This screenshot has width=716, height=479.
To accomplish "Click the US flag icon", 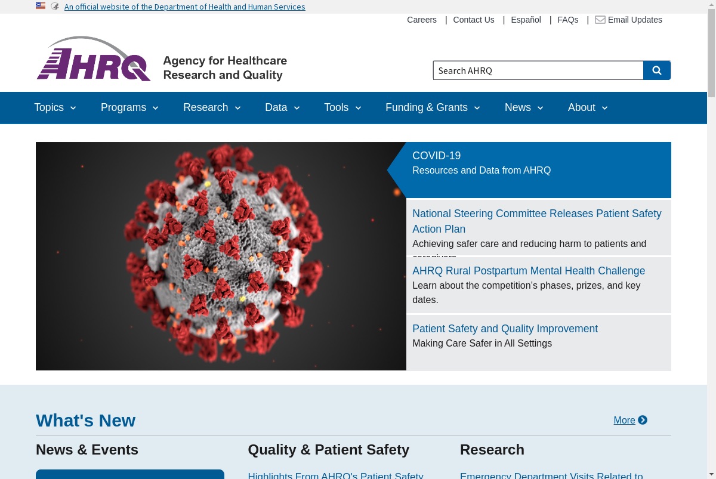I will coord(41,6).
